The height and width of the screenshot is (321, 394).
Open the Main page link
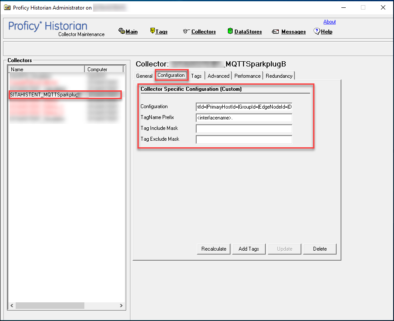(131, 32)
